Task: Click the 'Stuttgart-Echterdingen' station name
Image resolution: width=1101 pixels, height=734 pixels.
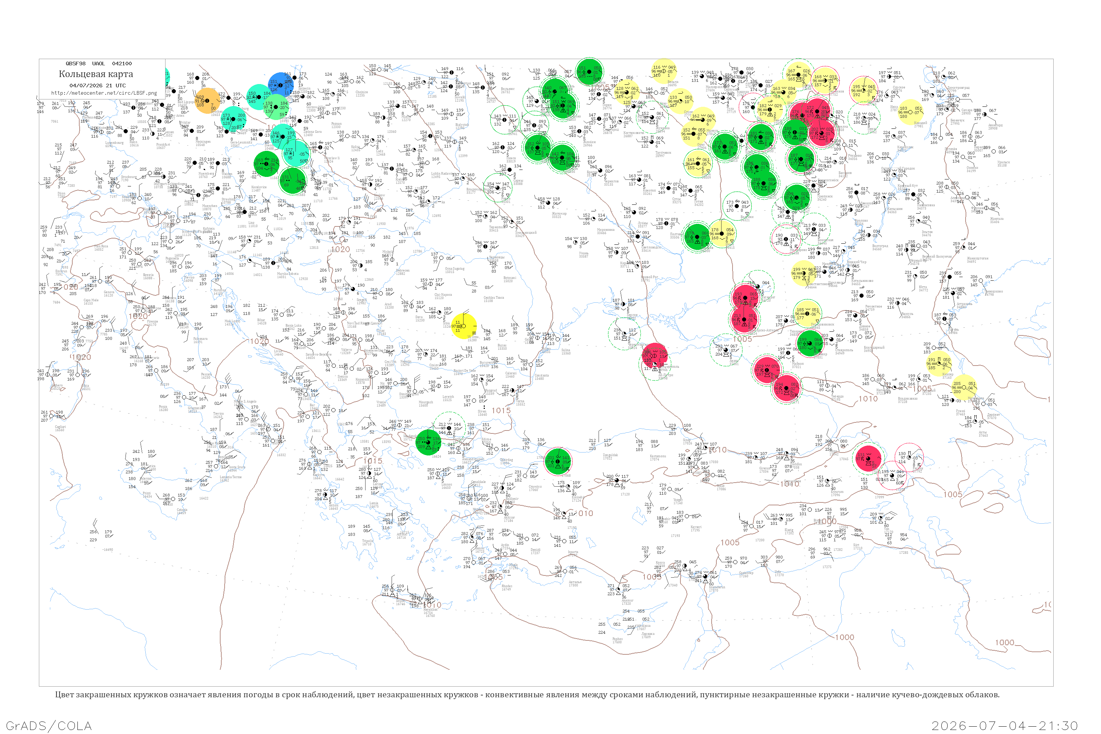Action: point(170,184)
